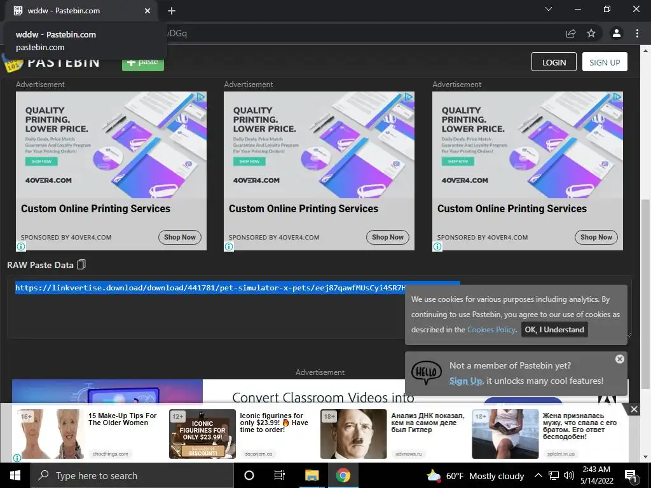Open File Explorer from the taskbar
The height and width of the screenshot is (488, 651).
[x=312, y=475]
